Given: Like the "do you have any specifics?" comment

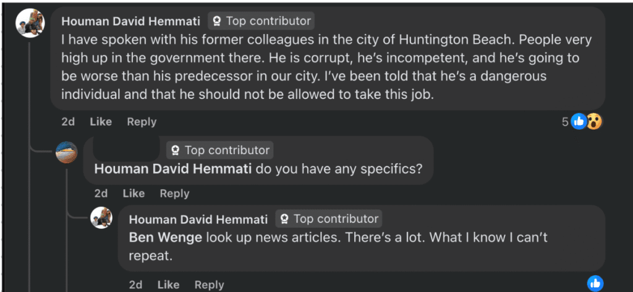Looking at the screenshot, I should (x=134, y=194).
